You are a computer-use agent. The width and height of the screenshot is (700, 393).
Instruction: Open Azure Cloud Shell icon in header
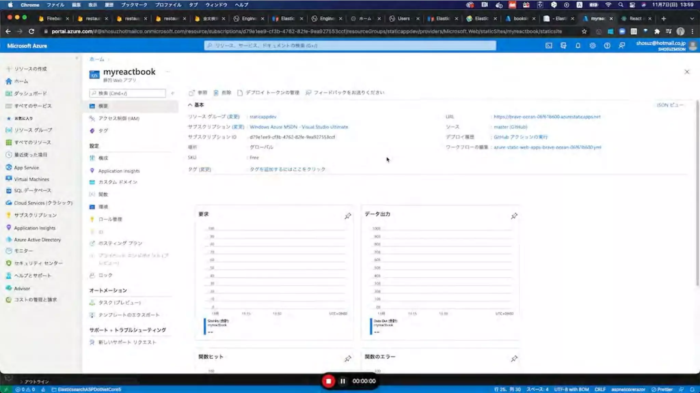[x=549, y=46]
